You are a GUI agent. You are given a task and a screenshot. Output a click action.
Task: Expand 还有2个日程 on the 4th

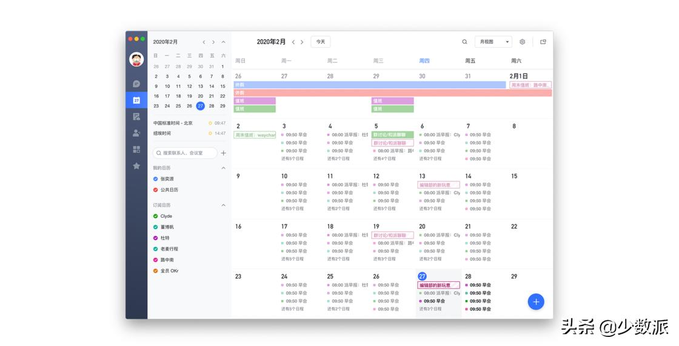coord(338,159)
